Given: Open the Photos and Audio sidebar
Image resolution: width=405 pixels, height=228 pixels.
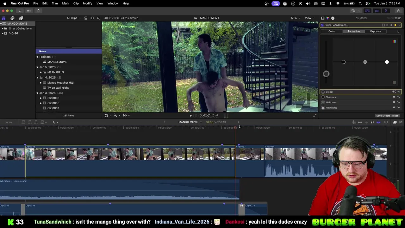Looking at the screenshot, I should 12,18.
